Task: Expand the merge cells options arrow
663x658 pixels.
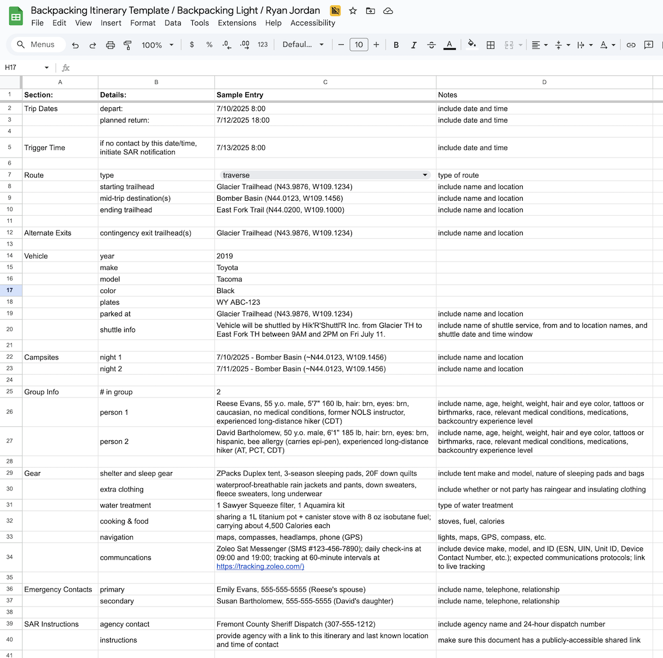Action: click(520, 45)
